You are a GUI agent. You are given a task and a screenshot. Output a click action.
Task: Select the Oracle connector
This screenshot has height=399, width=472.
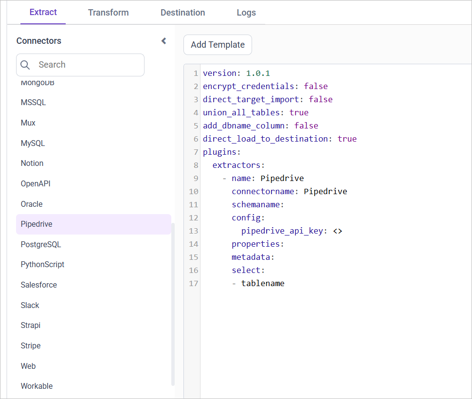(x=31, y=204)
